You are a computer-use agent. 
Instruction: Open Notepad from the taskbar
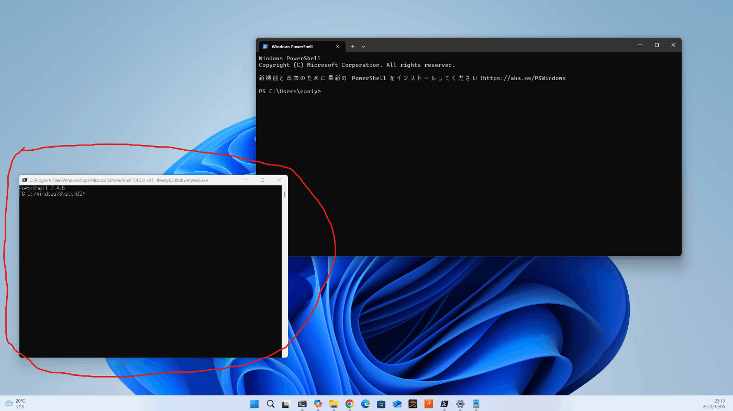(476, 404)
